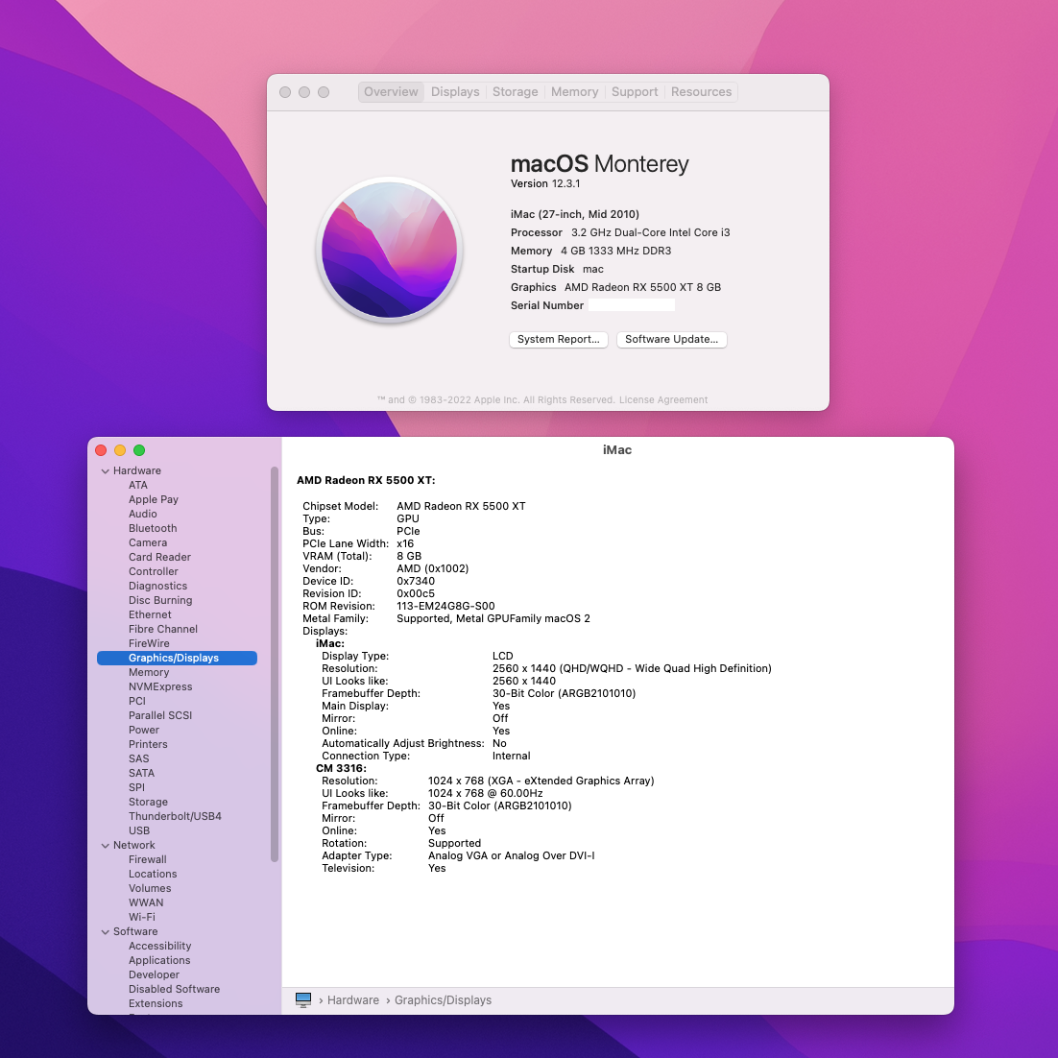This screenshot has height=1058, width=1058.
Task: Click the System Report button
Action: (x=558, y=340)
